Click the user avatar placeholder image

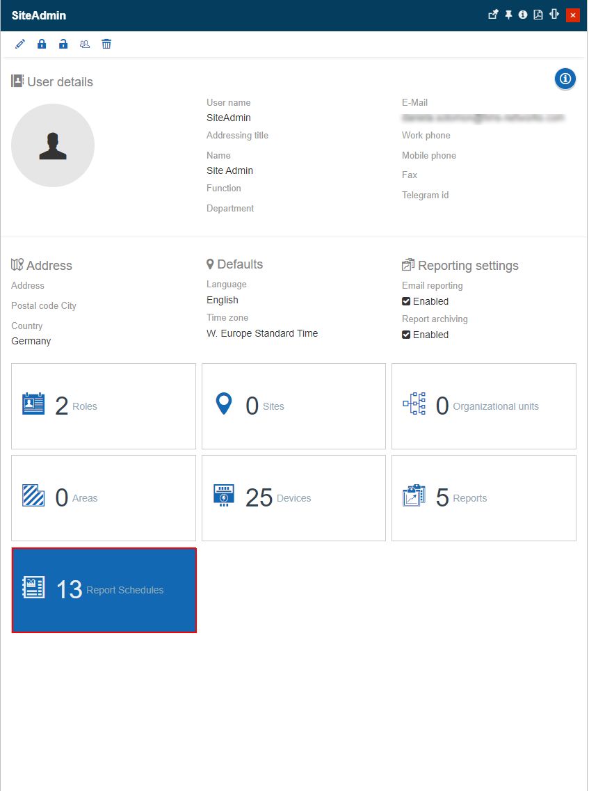tap(53, 145)
